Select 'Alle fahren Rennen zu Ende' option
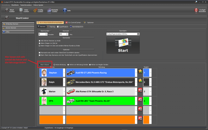This screenshot has width=208, height=130. pyautogui.click(x=40, y=41)
